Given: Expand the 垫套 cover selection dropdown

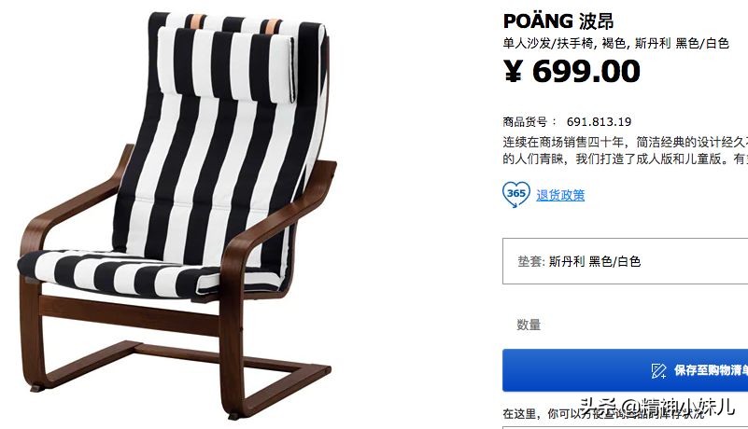Looking at the screenshot, I should point(625,261).
